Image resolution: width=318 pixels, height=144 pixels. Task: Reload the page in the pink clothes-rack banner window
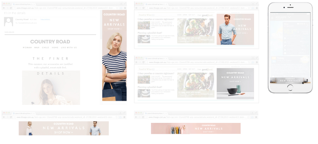(143, 117)
